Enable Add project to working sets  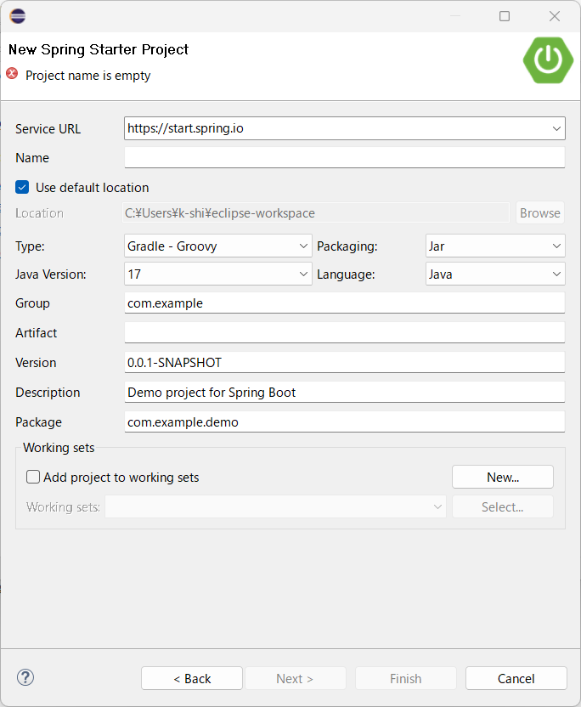(33, 478)
